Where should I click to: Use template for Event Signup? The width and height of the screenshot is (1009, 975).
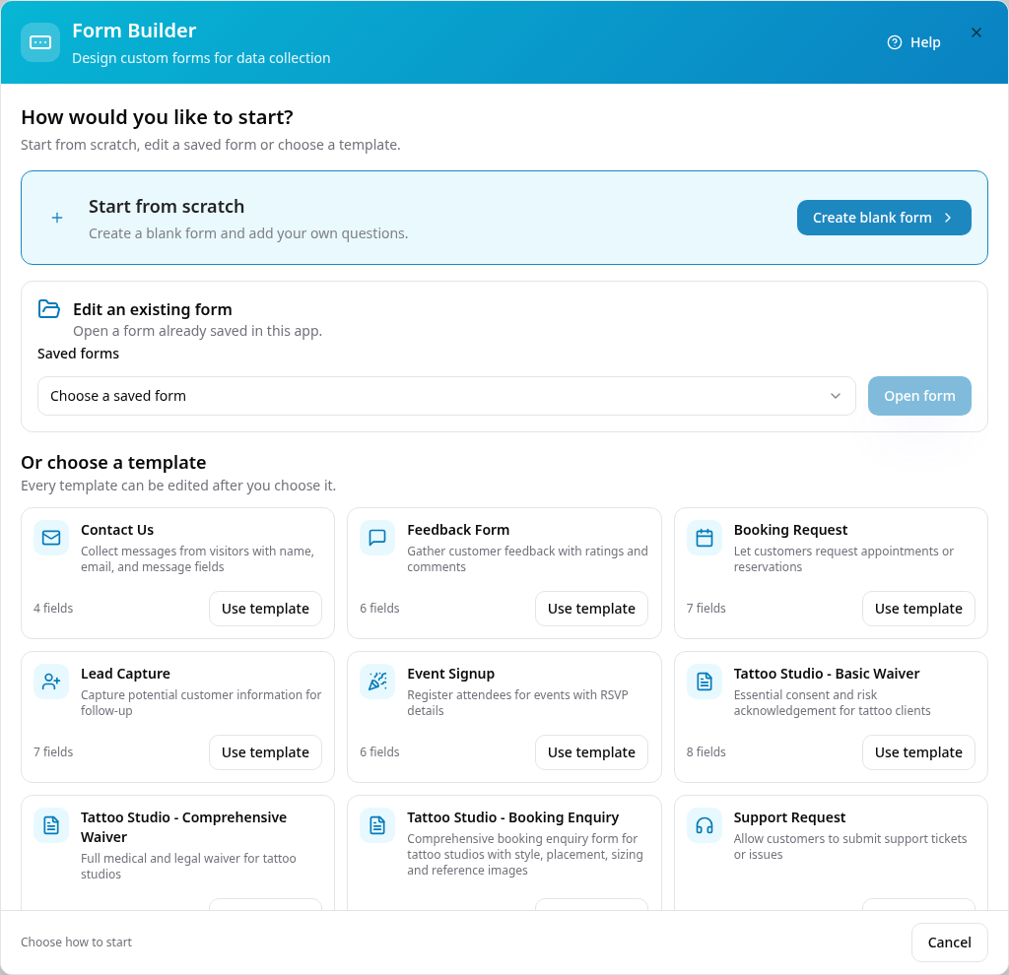point(591,752)
